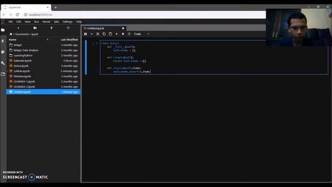The width and height of the screenshot is (332, 187).
Task: Click the browser address bar
Action: tap(144, 15)
